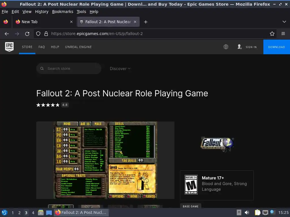Click the blue DOWNLOAD button
290x217 pixels.
(x=277, y=47)
